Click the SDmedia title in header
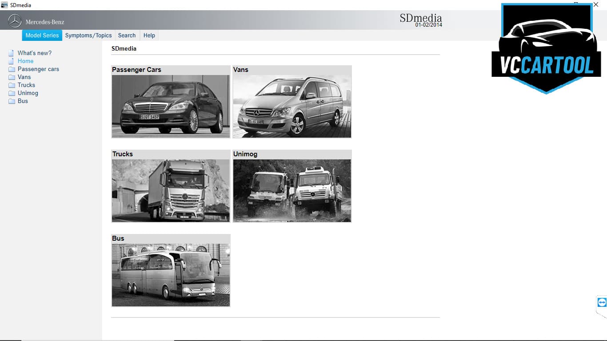Viewport: 607px width, 341px height. (x=421, y=18)
